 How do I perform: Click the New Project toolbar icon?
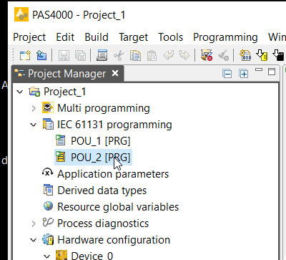click(25, 55)
